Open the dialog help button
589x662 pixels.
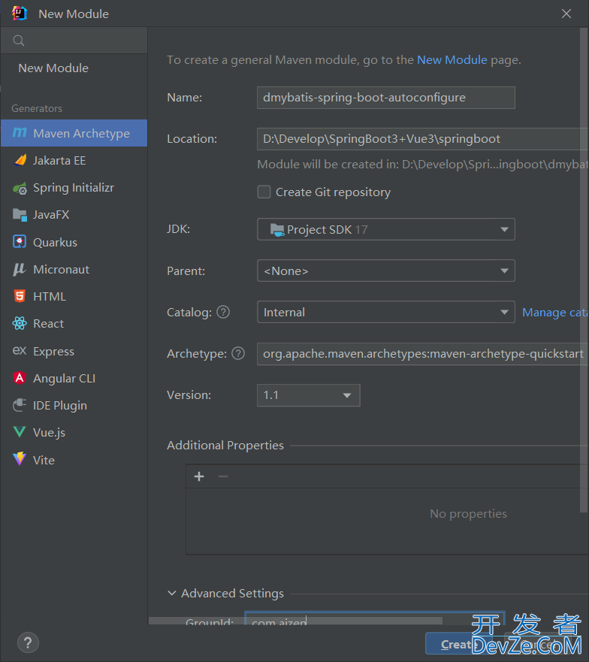pos(28,643)
